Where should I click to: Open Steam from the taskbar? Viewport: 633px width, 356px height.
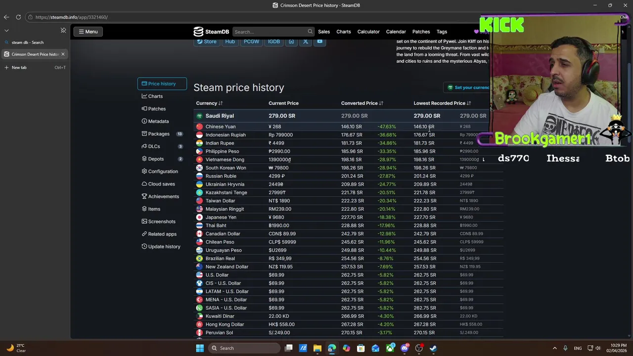coord(433,348)
